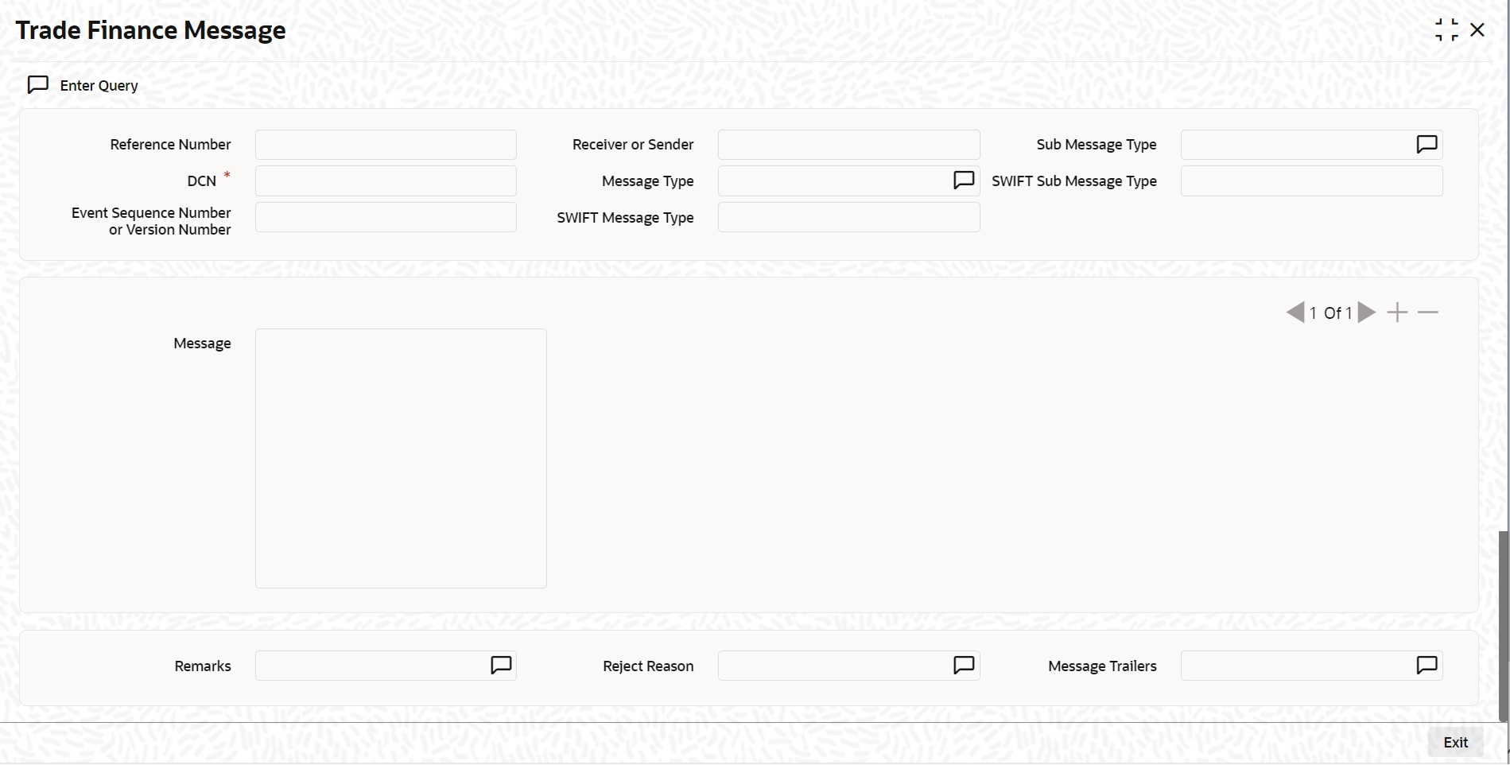1510x765 pixels.
Task: Add a message row using plus icon
Action: [x=1398, y=312]
